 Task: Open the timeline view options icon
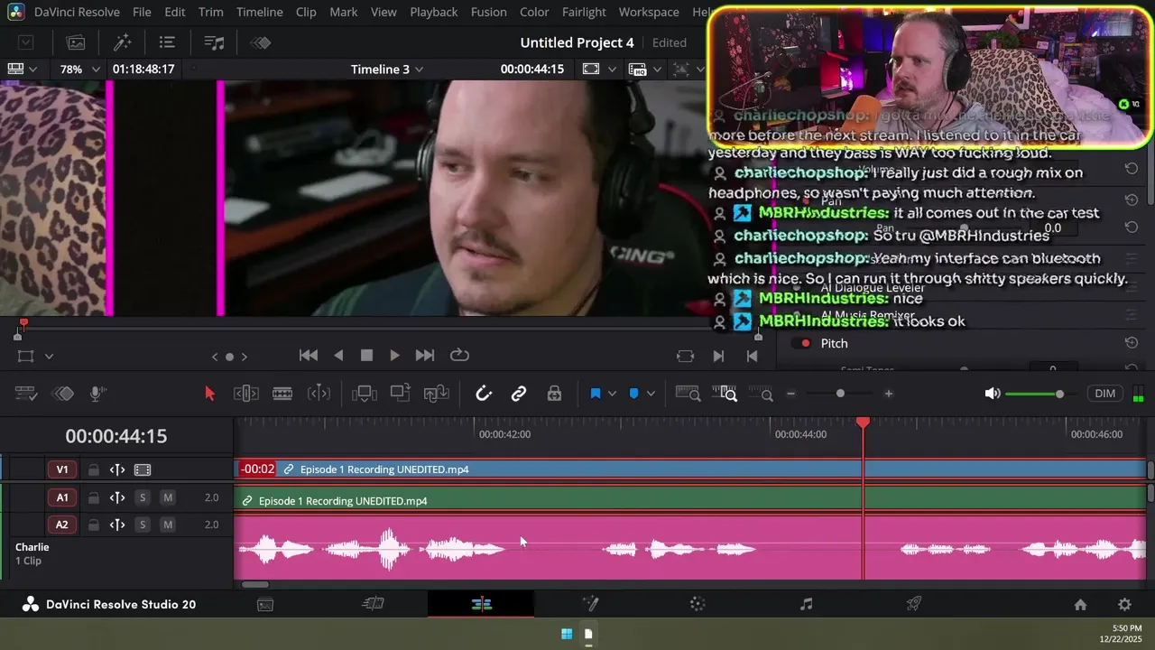click(26, 394)
